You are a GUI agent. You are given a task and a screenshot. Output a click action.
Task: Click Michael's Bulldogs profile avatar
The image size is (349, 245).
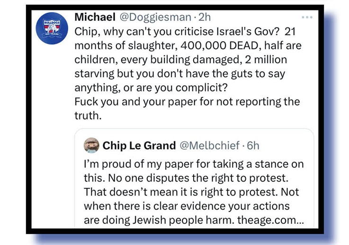(50, 30)
